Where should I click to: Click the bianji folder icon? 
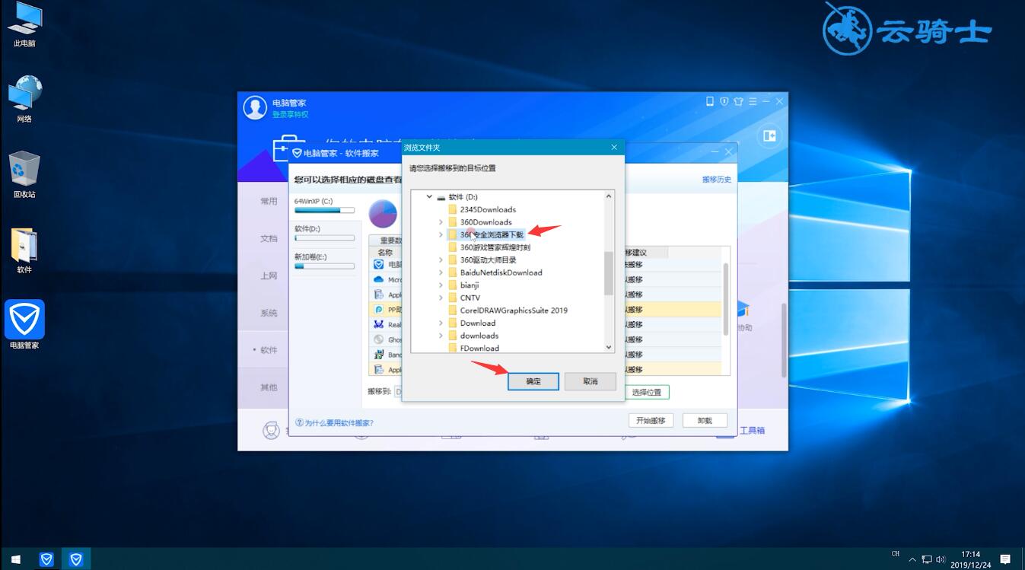pyautogui.click(x=452, y=285)
